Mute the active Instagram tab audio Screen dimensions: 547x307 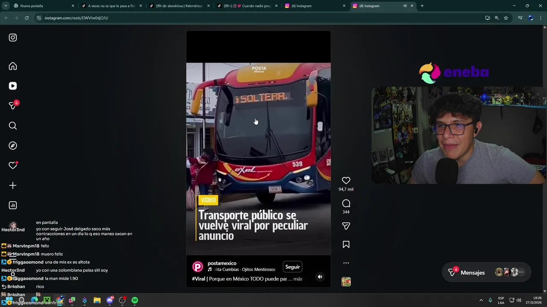405,6
